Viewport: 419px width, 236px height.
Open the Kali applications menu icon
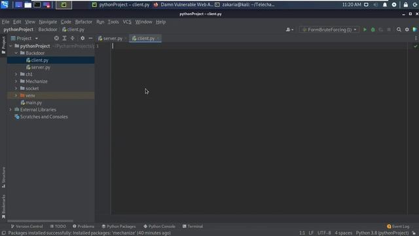click(x=5, y=5)
